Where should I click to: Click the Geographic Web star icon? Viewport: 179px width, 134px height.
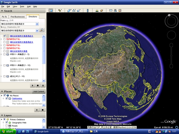(x=10, y=123)
